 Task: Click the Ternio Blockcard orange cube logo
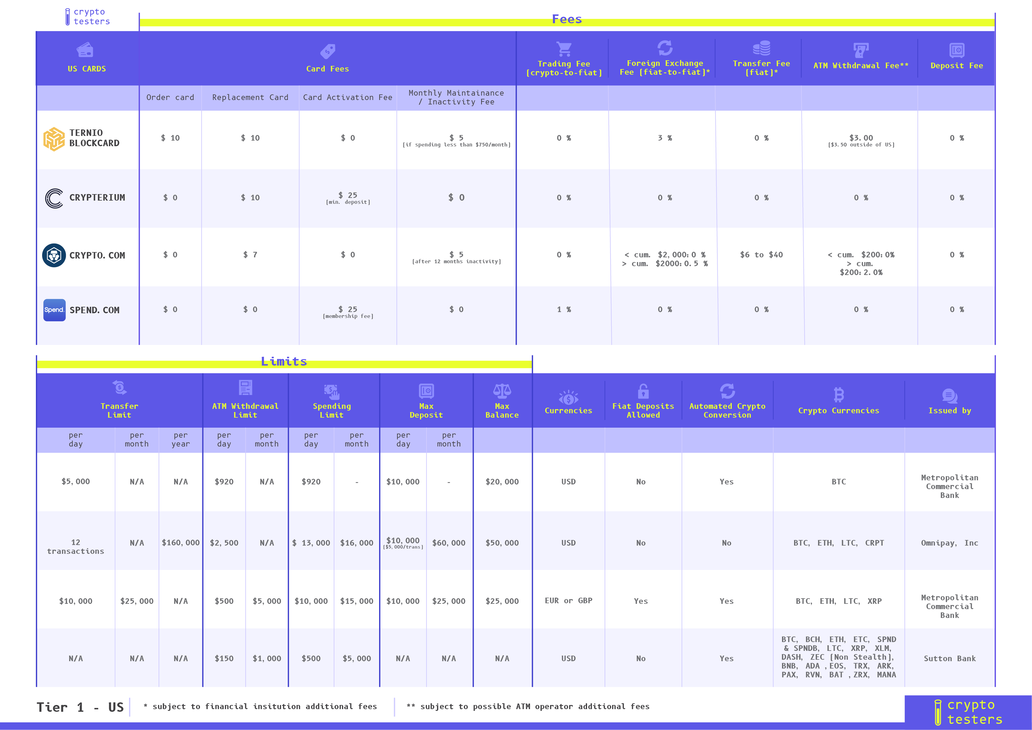tap(54, 139)
